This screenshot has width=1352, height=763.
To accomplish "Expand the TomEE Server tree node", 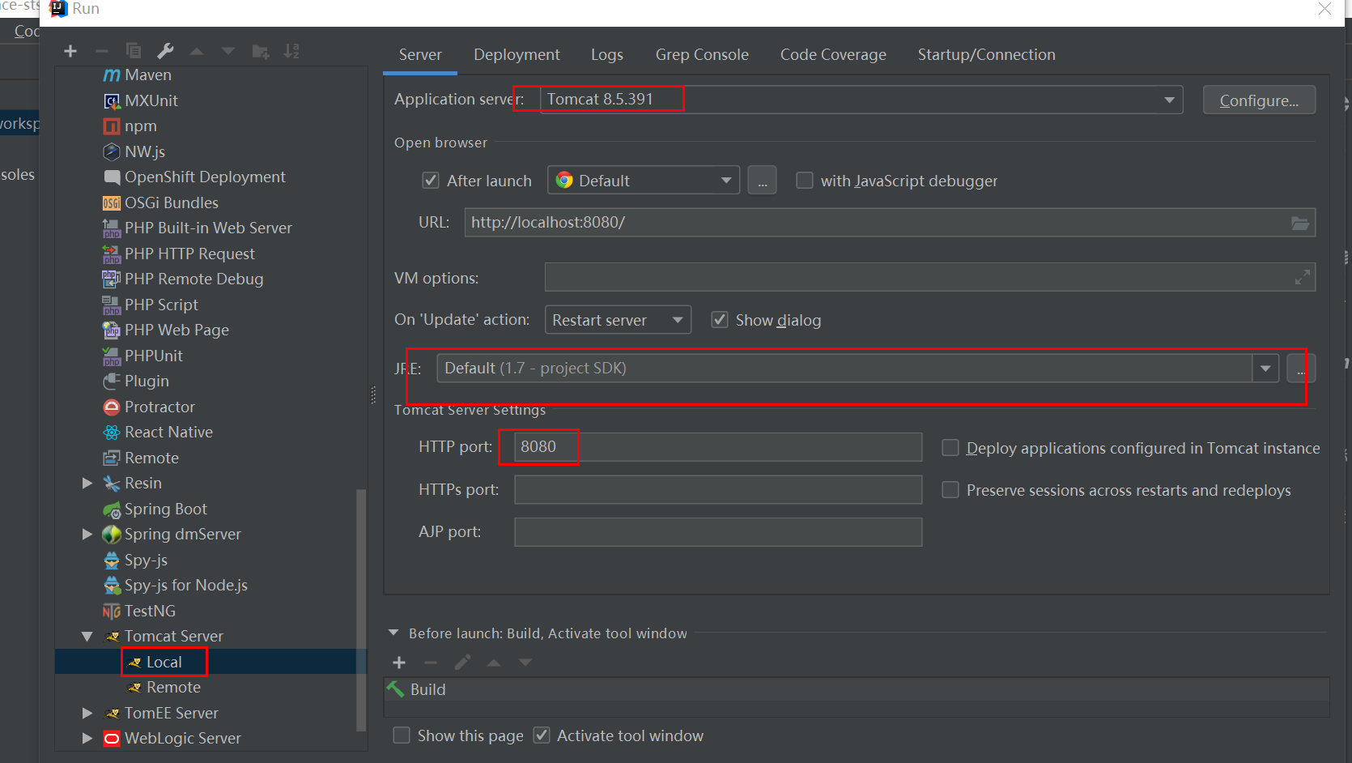I will pyautogui.click(x=87, y=714).
